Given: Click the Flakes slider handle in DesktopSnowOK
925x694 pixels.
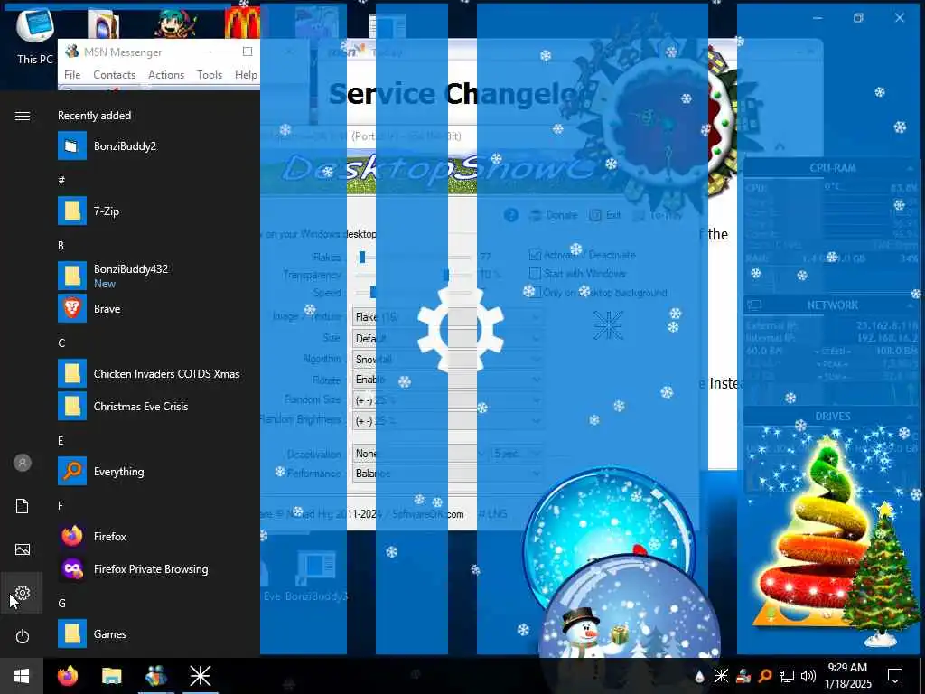Looking at the screenshot, I should 362,257.
